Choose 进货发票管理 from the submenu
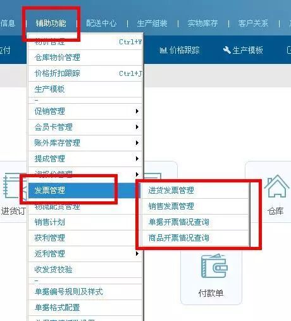291x321 pixels. (x=195, y=191)
